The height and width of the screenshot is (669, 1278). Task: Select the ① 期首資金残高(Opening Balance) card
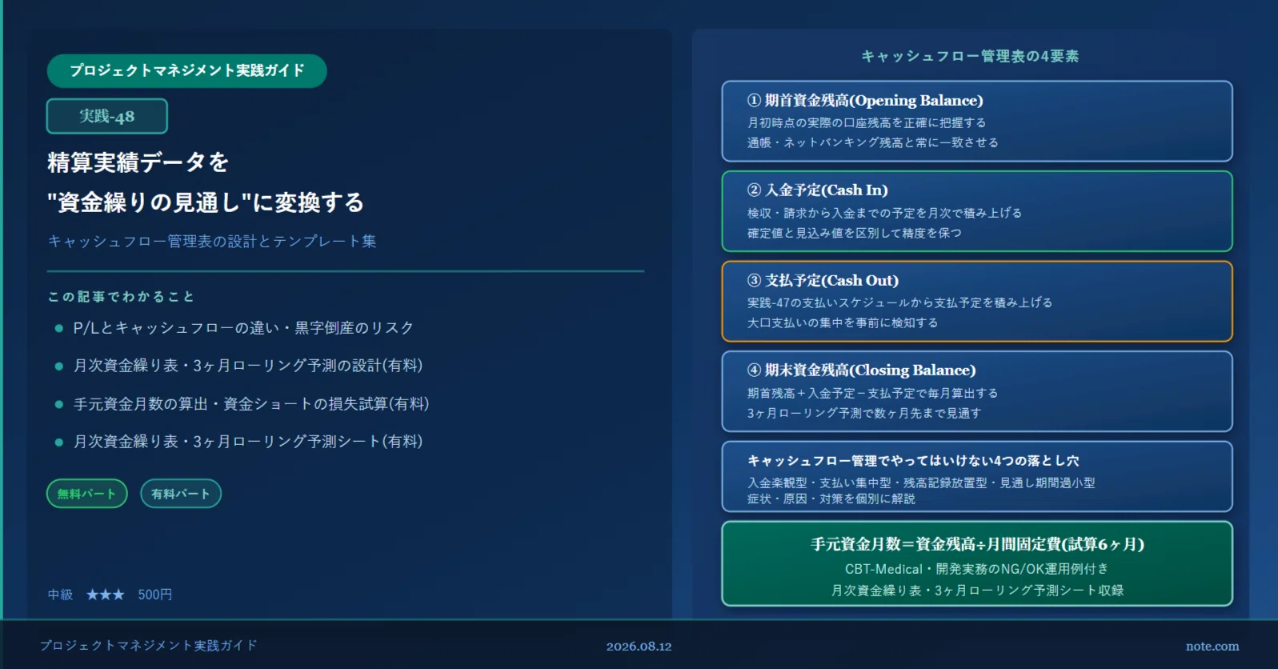tap(977, 121)
